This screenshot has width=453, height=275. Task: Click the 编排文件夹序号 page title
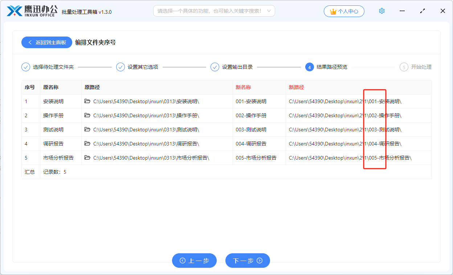pos(95,42)
